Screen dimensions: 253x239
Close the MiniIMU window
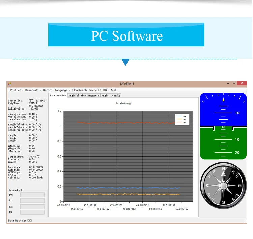pyautogui.click(x=242, y=83)
